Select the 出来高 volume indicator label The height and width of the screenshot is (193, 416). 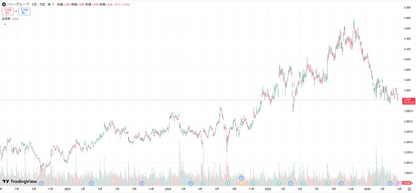pyautogui.click(x=6, y=19)
